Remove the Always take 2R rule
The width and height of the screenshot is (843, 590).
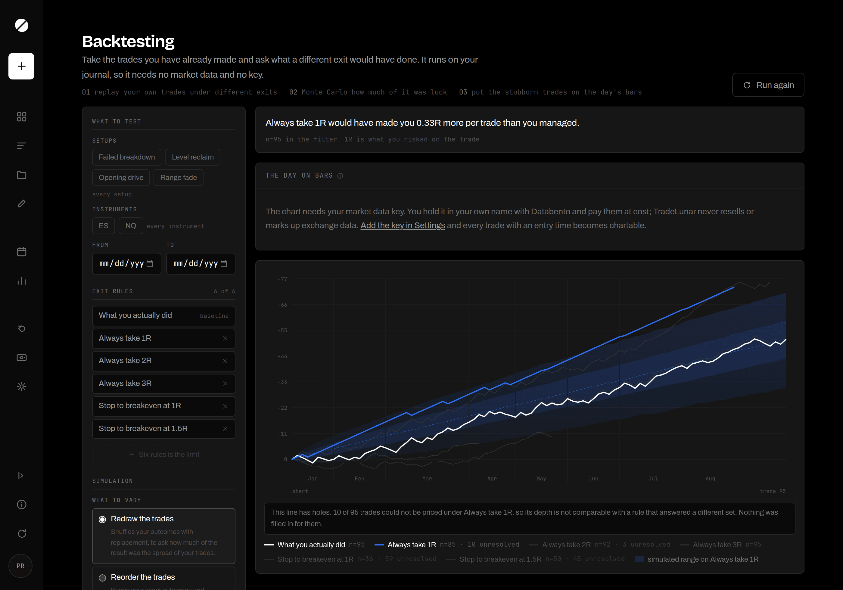click(x=225, y=361)
